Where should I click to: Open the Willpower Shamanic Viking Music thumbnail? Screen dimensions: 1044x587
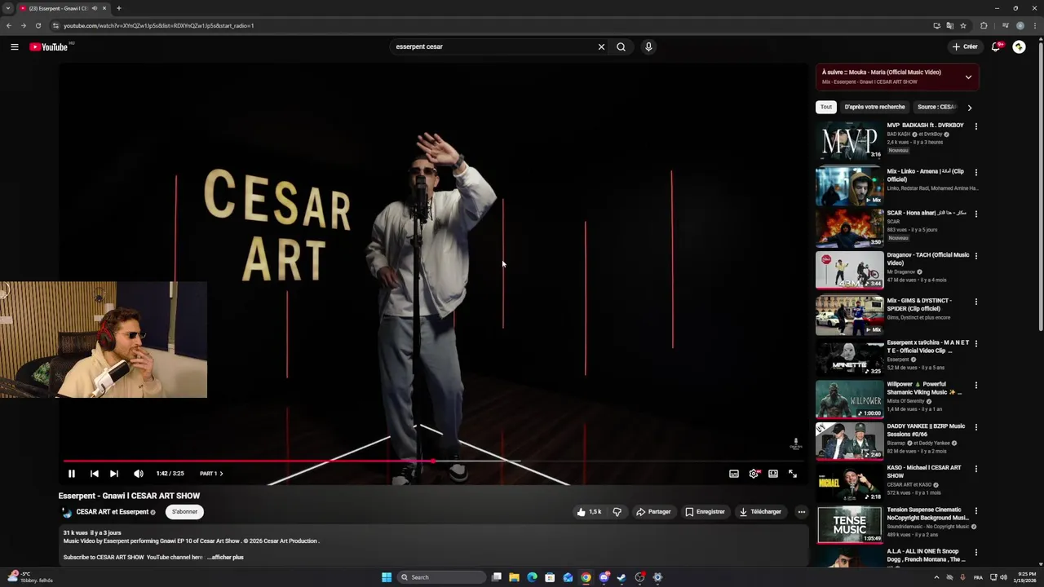[849, 399]
